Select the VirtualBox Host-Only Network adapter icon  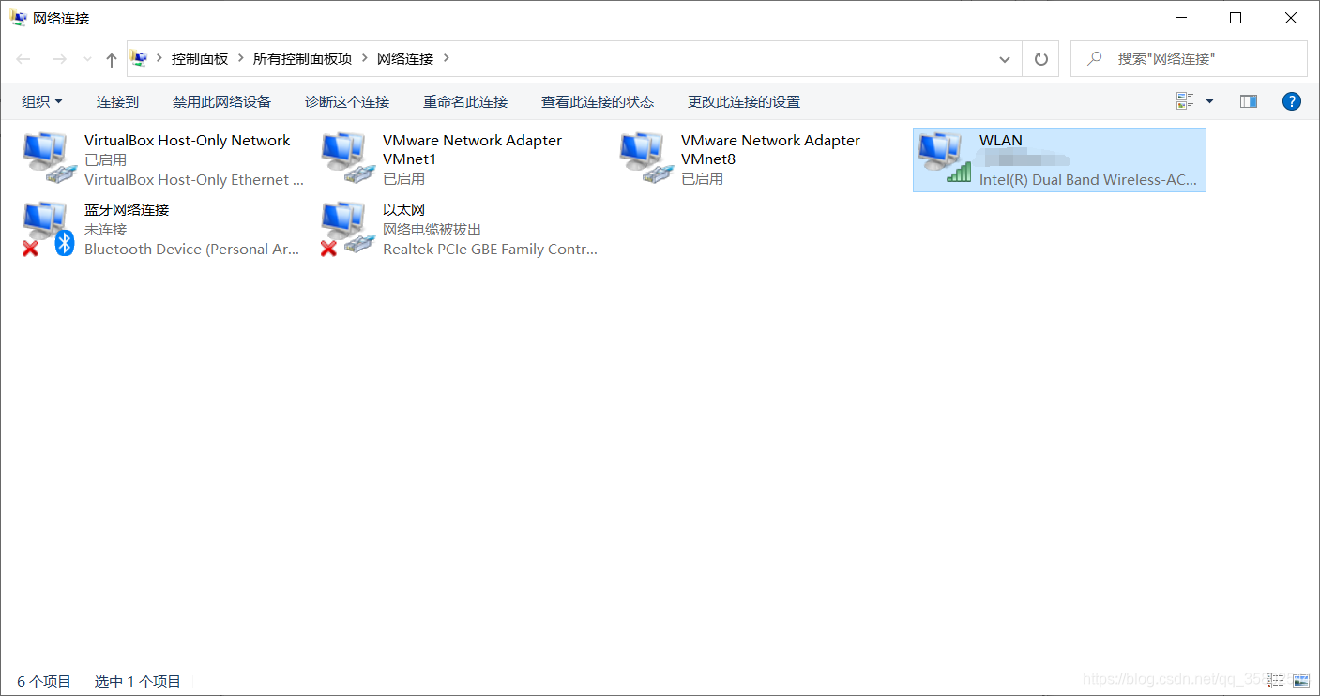click(49, 159)
